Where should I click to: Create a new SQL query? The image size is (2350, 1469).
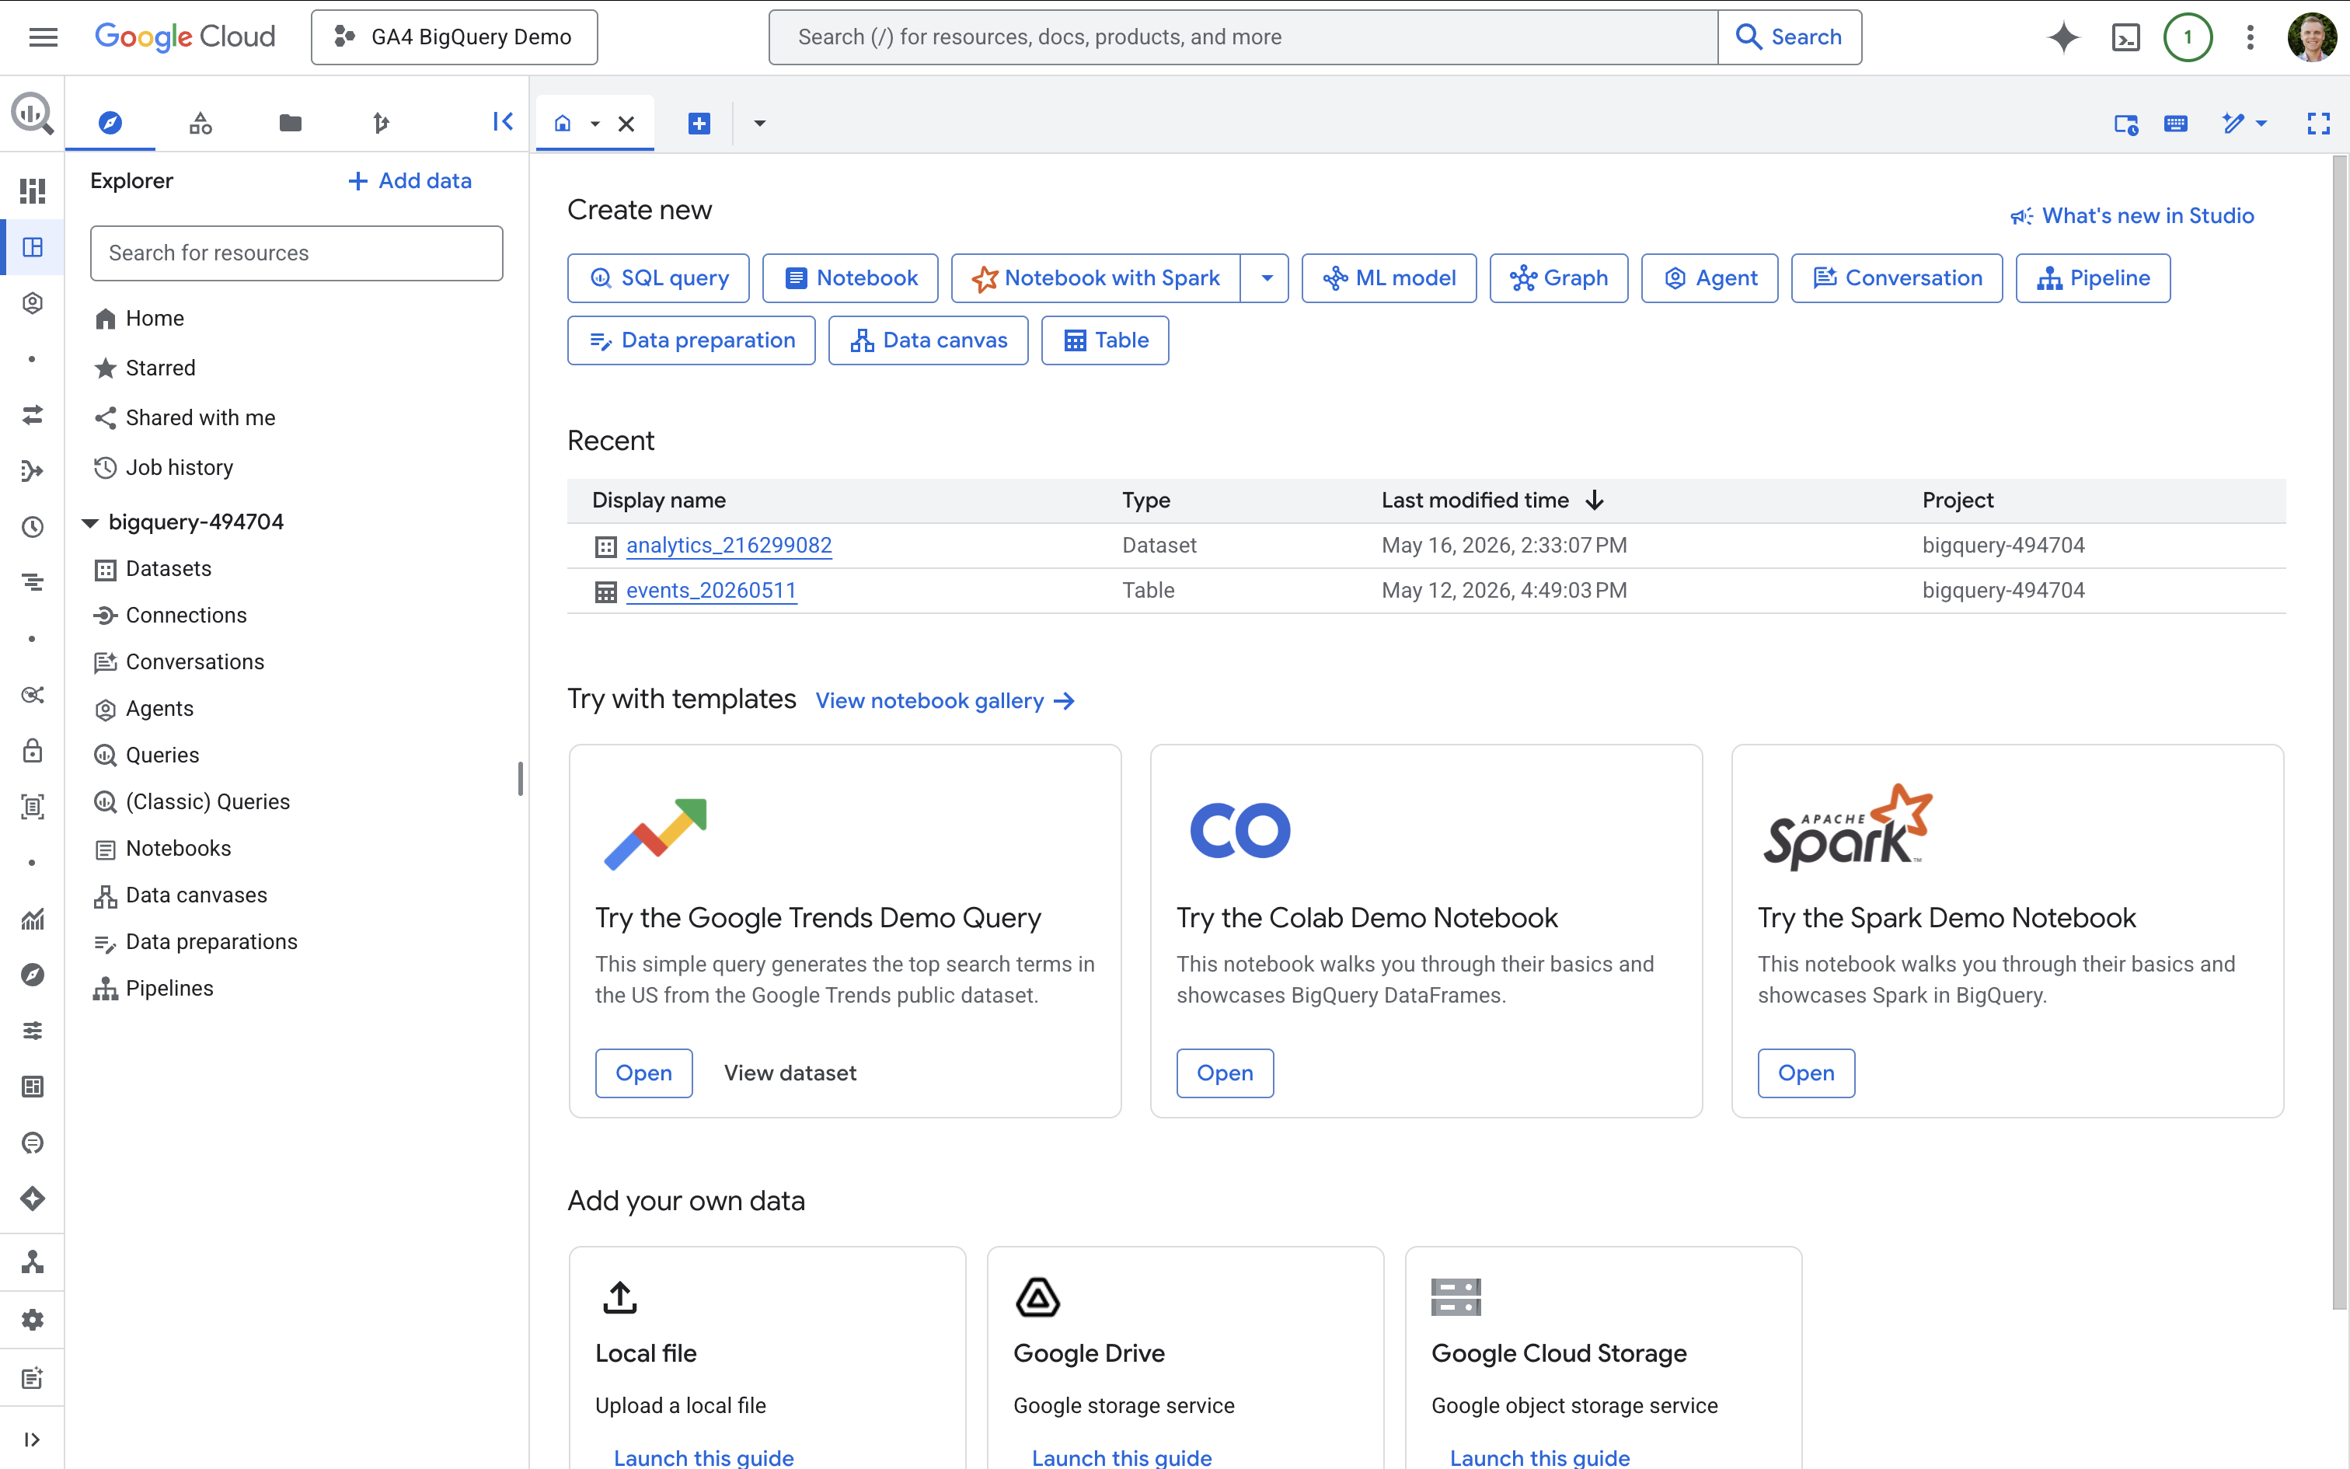tap(658, 278)
